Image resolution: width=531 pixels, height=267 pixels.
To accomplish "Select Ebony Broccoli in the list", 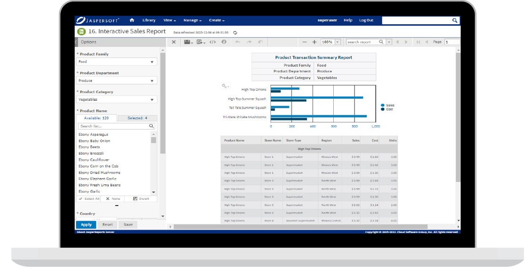I will tap(91, 153).
